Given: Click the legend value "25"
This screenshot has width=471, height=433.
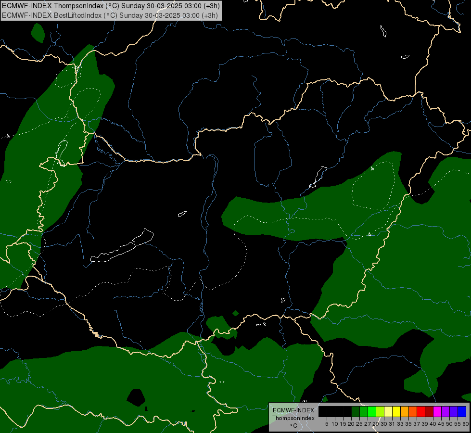Looking at the screenshot, I should point(359,424).
